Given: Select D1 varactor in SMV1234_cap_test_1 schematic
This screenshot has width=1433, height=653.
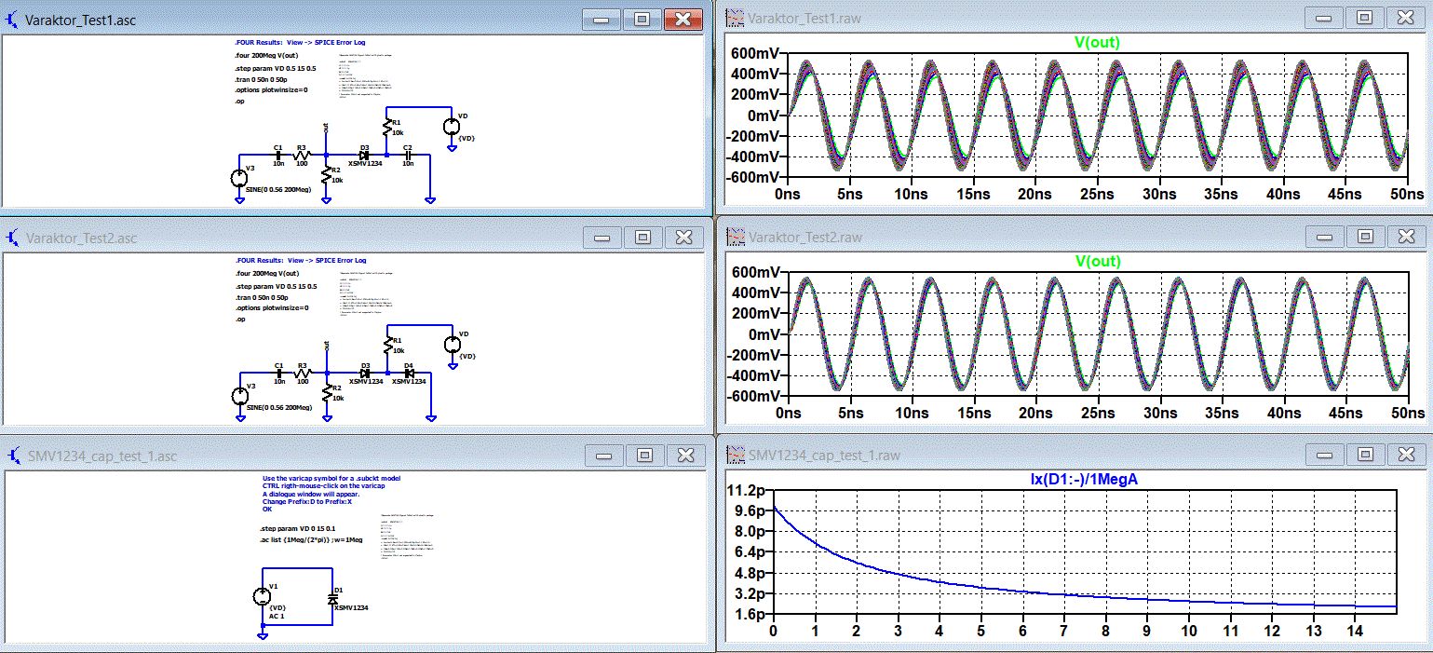Looking at the screenshot, I should 332,598.
